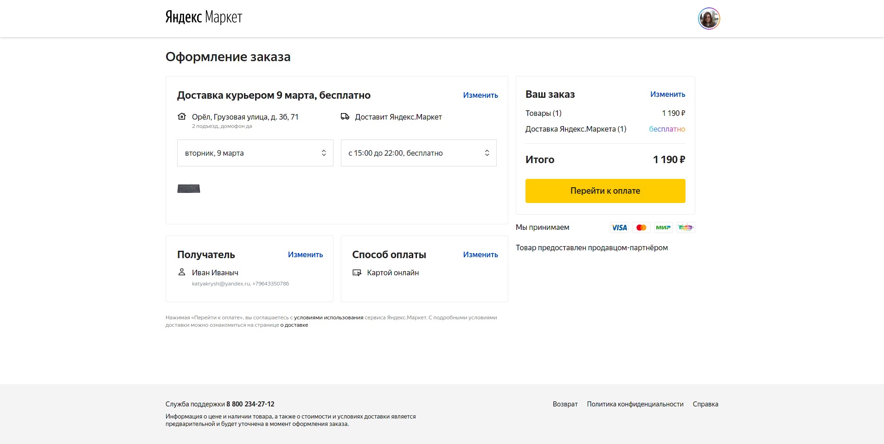Open the о доставке link

[294, 325]
